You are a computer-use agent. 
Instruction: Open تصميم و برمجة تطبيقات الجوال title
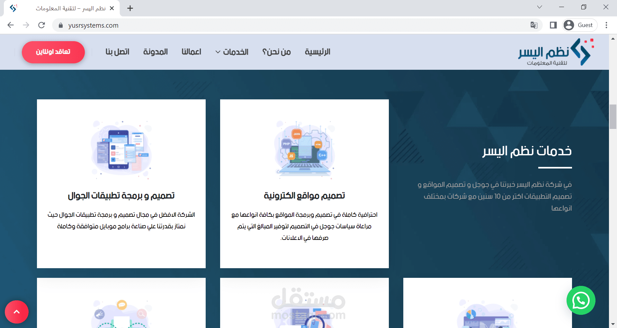[x=121, y=196]
